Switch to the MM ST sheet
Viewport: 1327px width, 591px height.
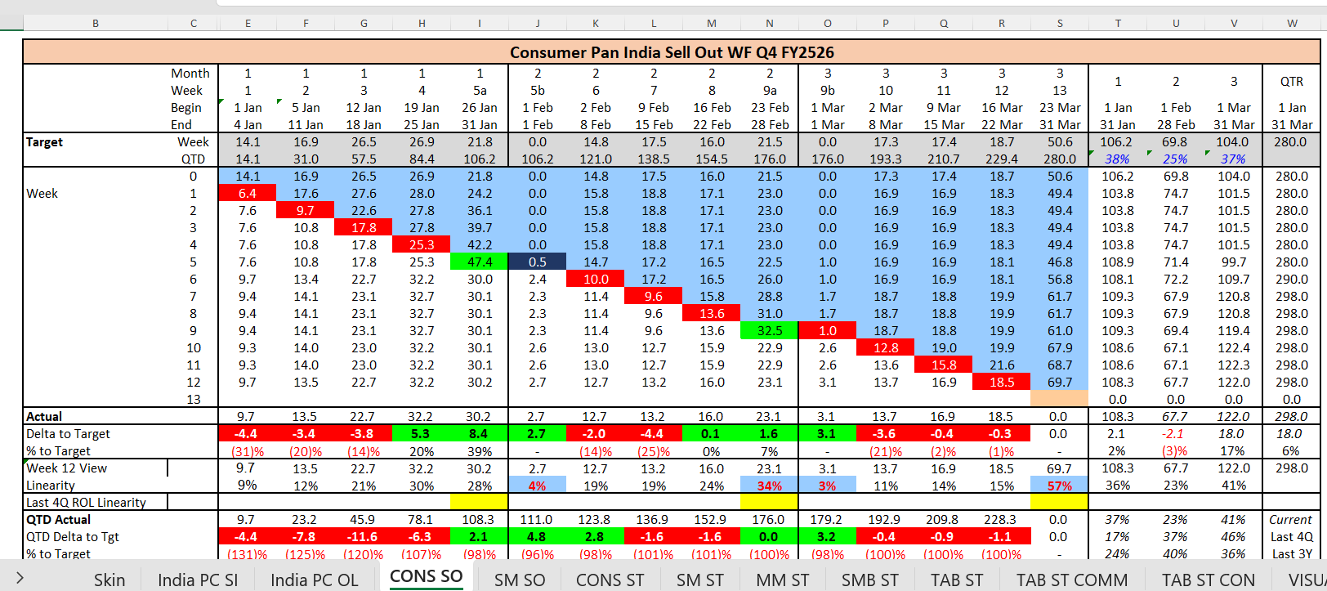782,580
